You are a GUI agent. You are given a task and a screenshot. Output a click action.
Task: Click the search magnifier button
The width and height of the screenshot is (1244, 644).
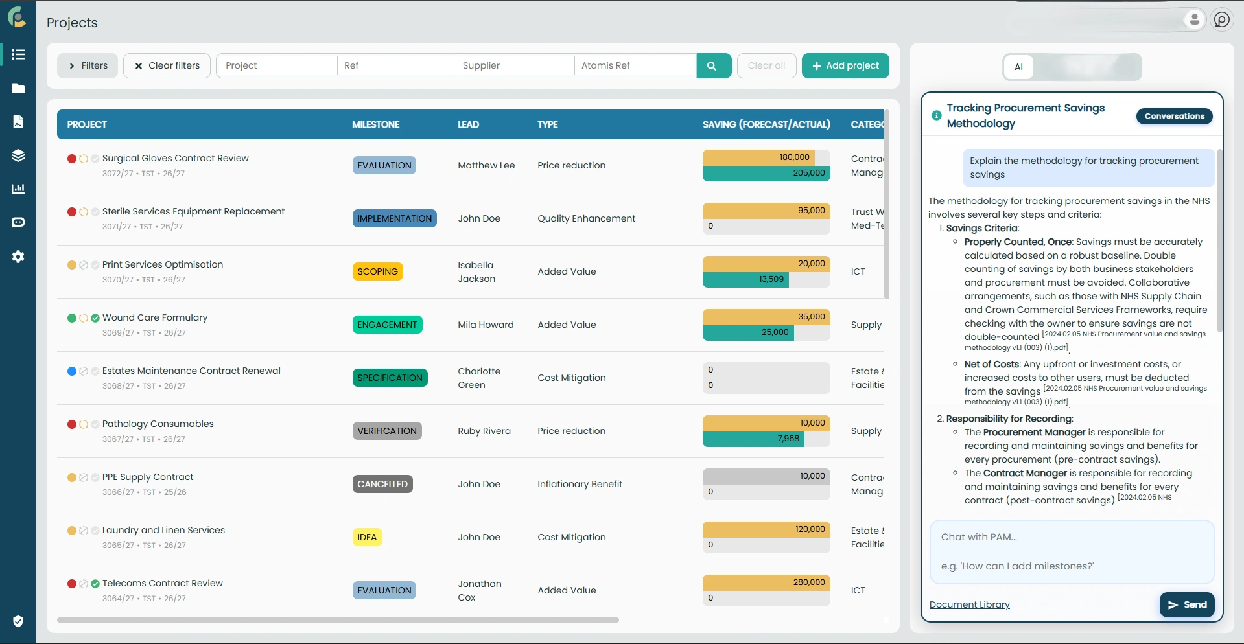click(712, 65)
